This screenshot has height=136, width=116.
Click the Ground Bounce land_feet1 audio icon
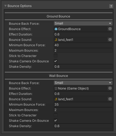pyautogui.click(x=56, y=40)
